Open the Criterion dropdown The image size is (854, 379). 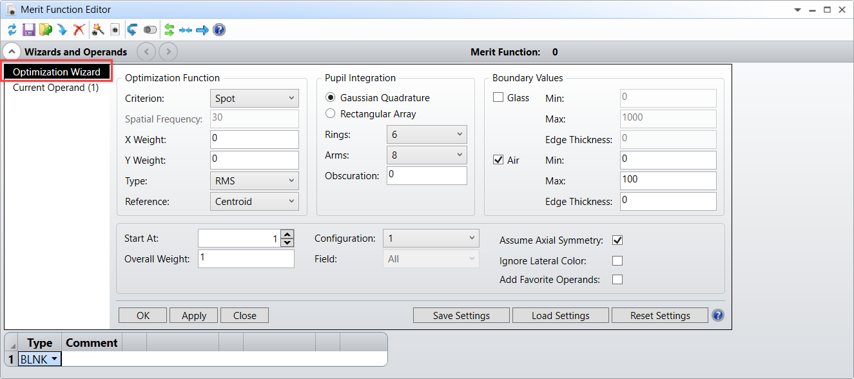click(255, 99)
